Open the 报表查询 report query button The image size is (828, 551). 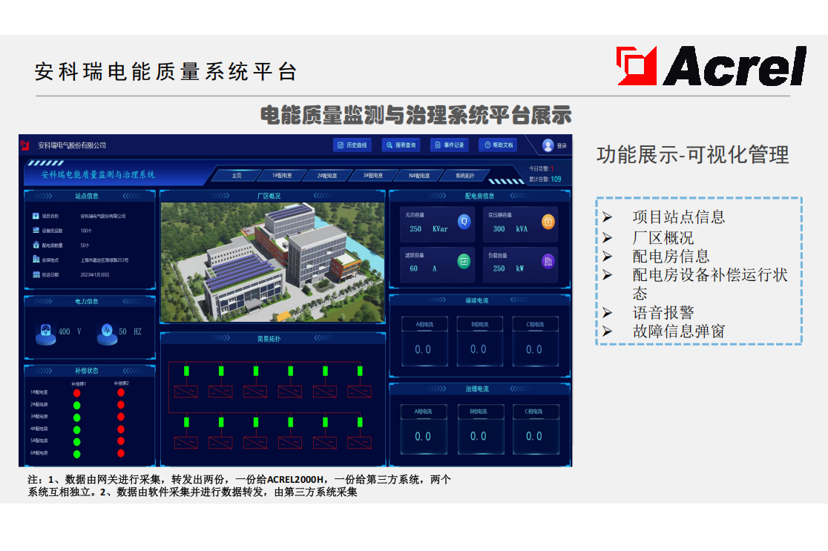(x=401, y=145)
